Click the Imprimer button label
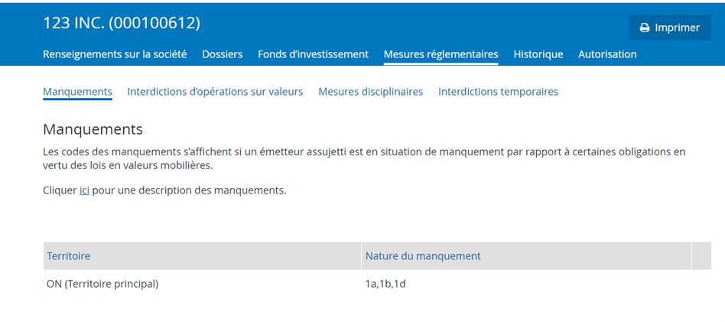Screen dimensions: 725x322 [x=677, y=28]
